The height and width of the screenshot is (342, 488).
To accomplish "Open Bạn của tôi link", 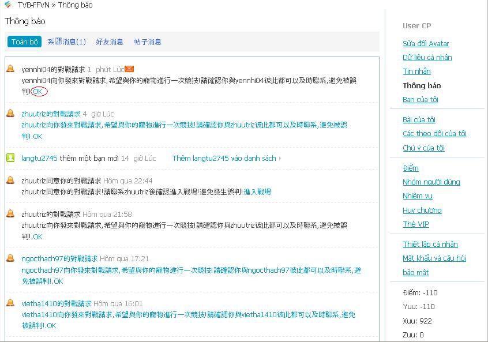I will 421,100.
